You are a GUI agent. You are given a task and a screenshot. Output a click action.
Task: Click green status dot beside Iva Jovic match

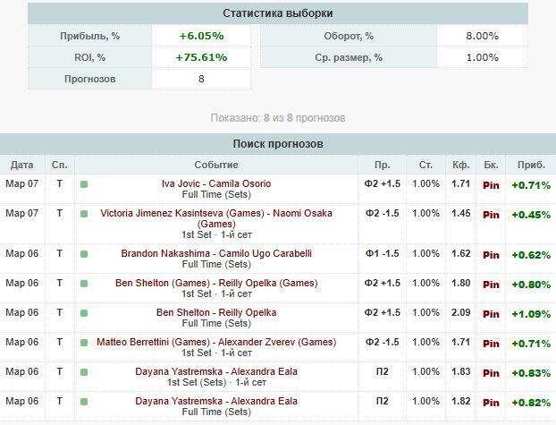click(x=84, y=184)
